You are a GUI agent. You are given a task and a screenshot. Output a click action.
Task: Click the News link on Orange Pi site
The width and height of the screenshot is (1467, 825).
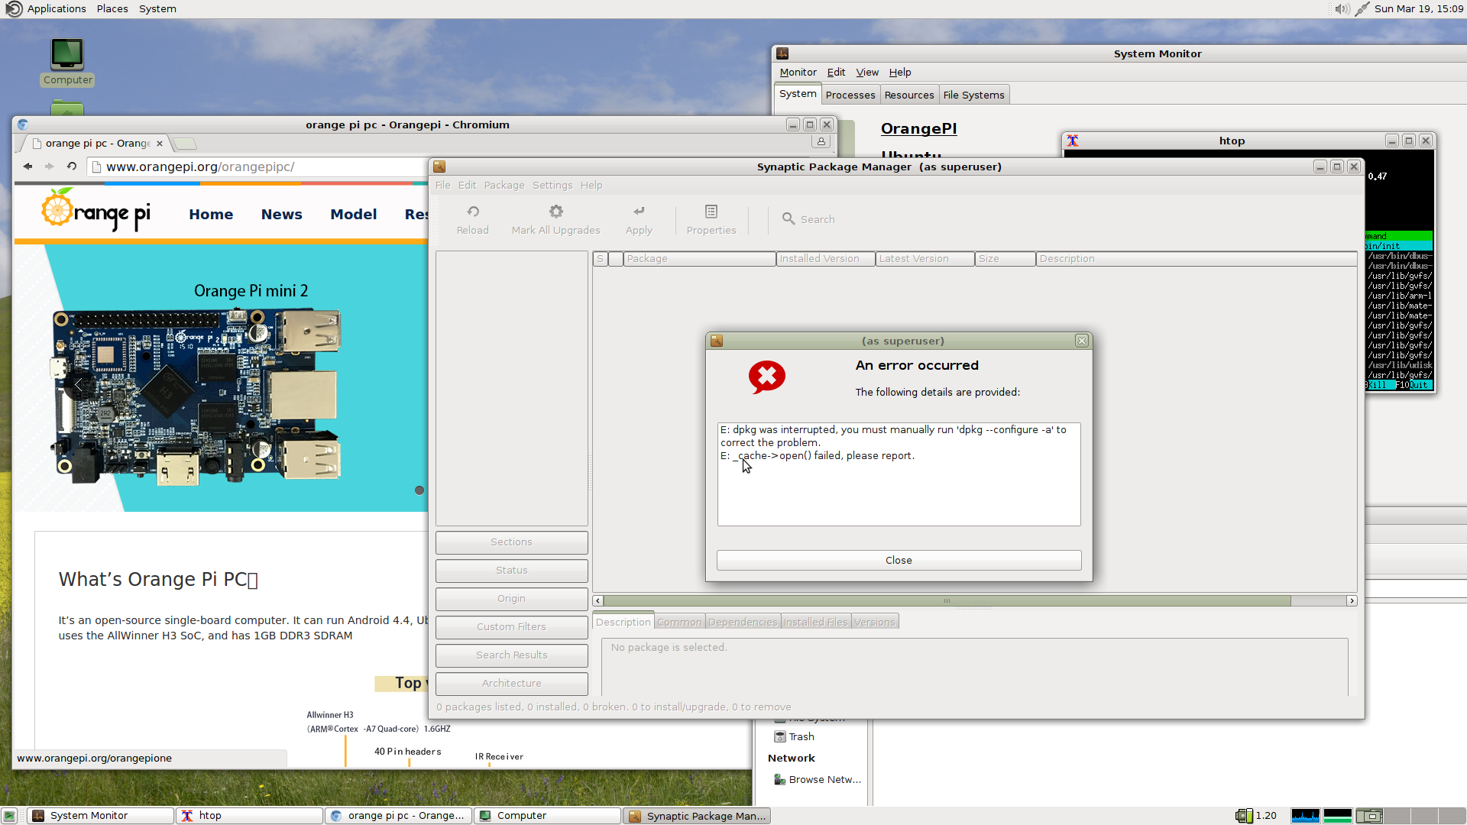point(282,215)
